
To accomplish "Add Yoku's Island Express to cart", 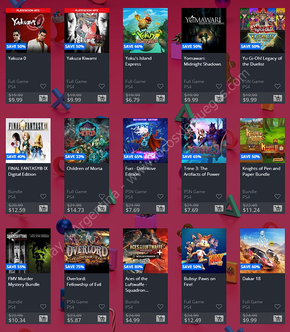I will click(x=161, y=98).
